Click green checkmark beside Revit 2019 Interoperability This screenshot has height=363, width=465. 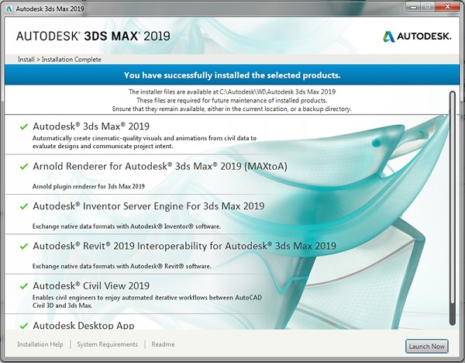click(24, 246)
